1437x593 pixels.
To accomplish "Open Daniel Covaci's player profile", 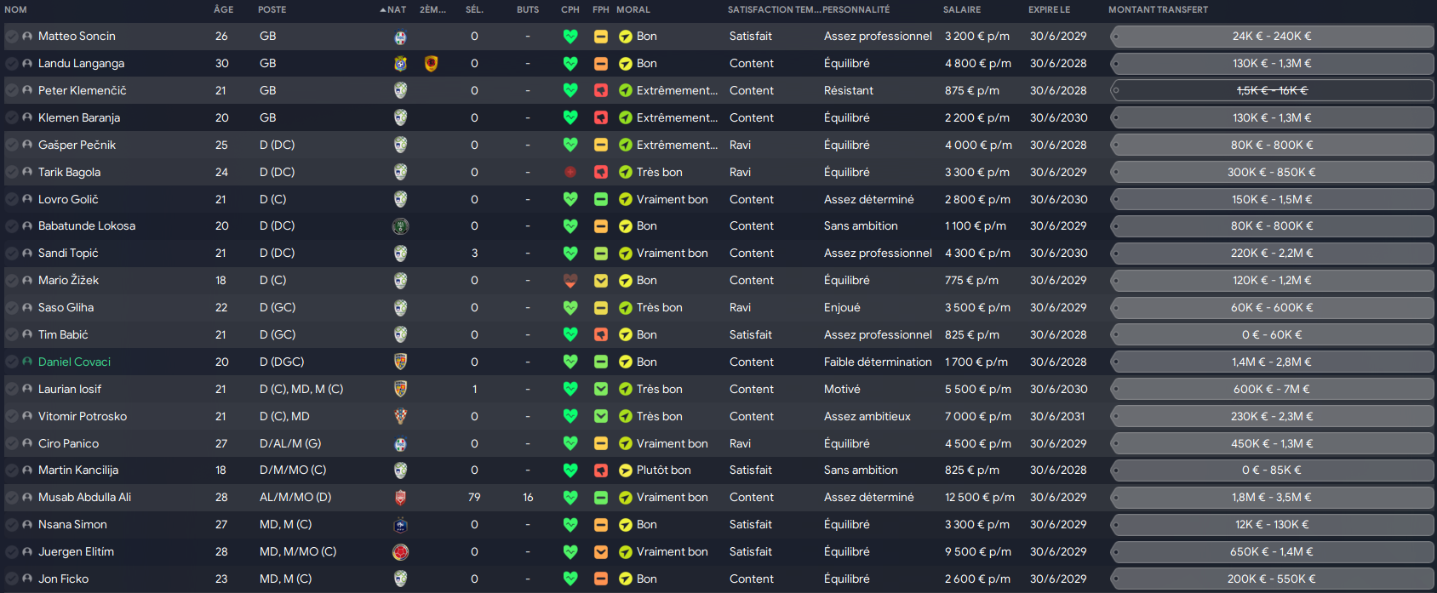I will tap(75, 362).
